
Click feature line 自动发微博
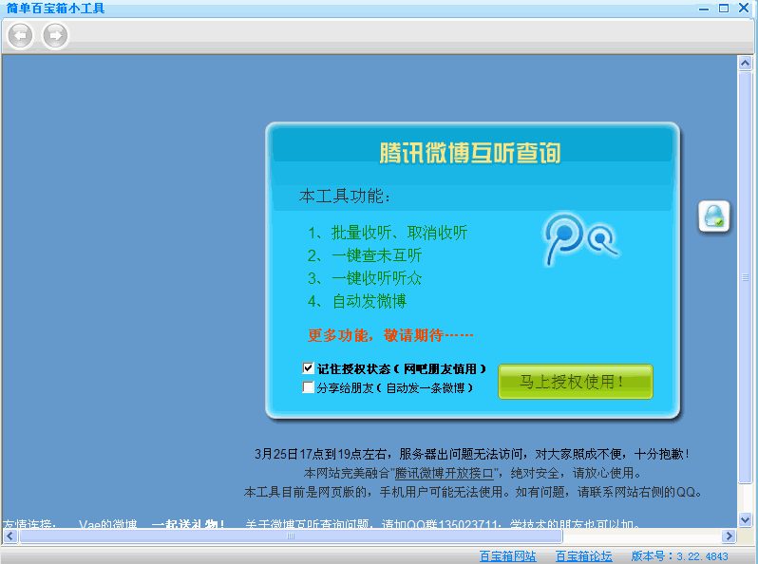357,301
